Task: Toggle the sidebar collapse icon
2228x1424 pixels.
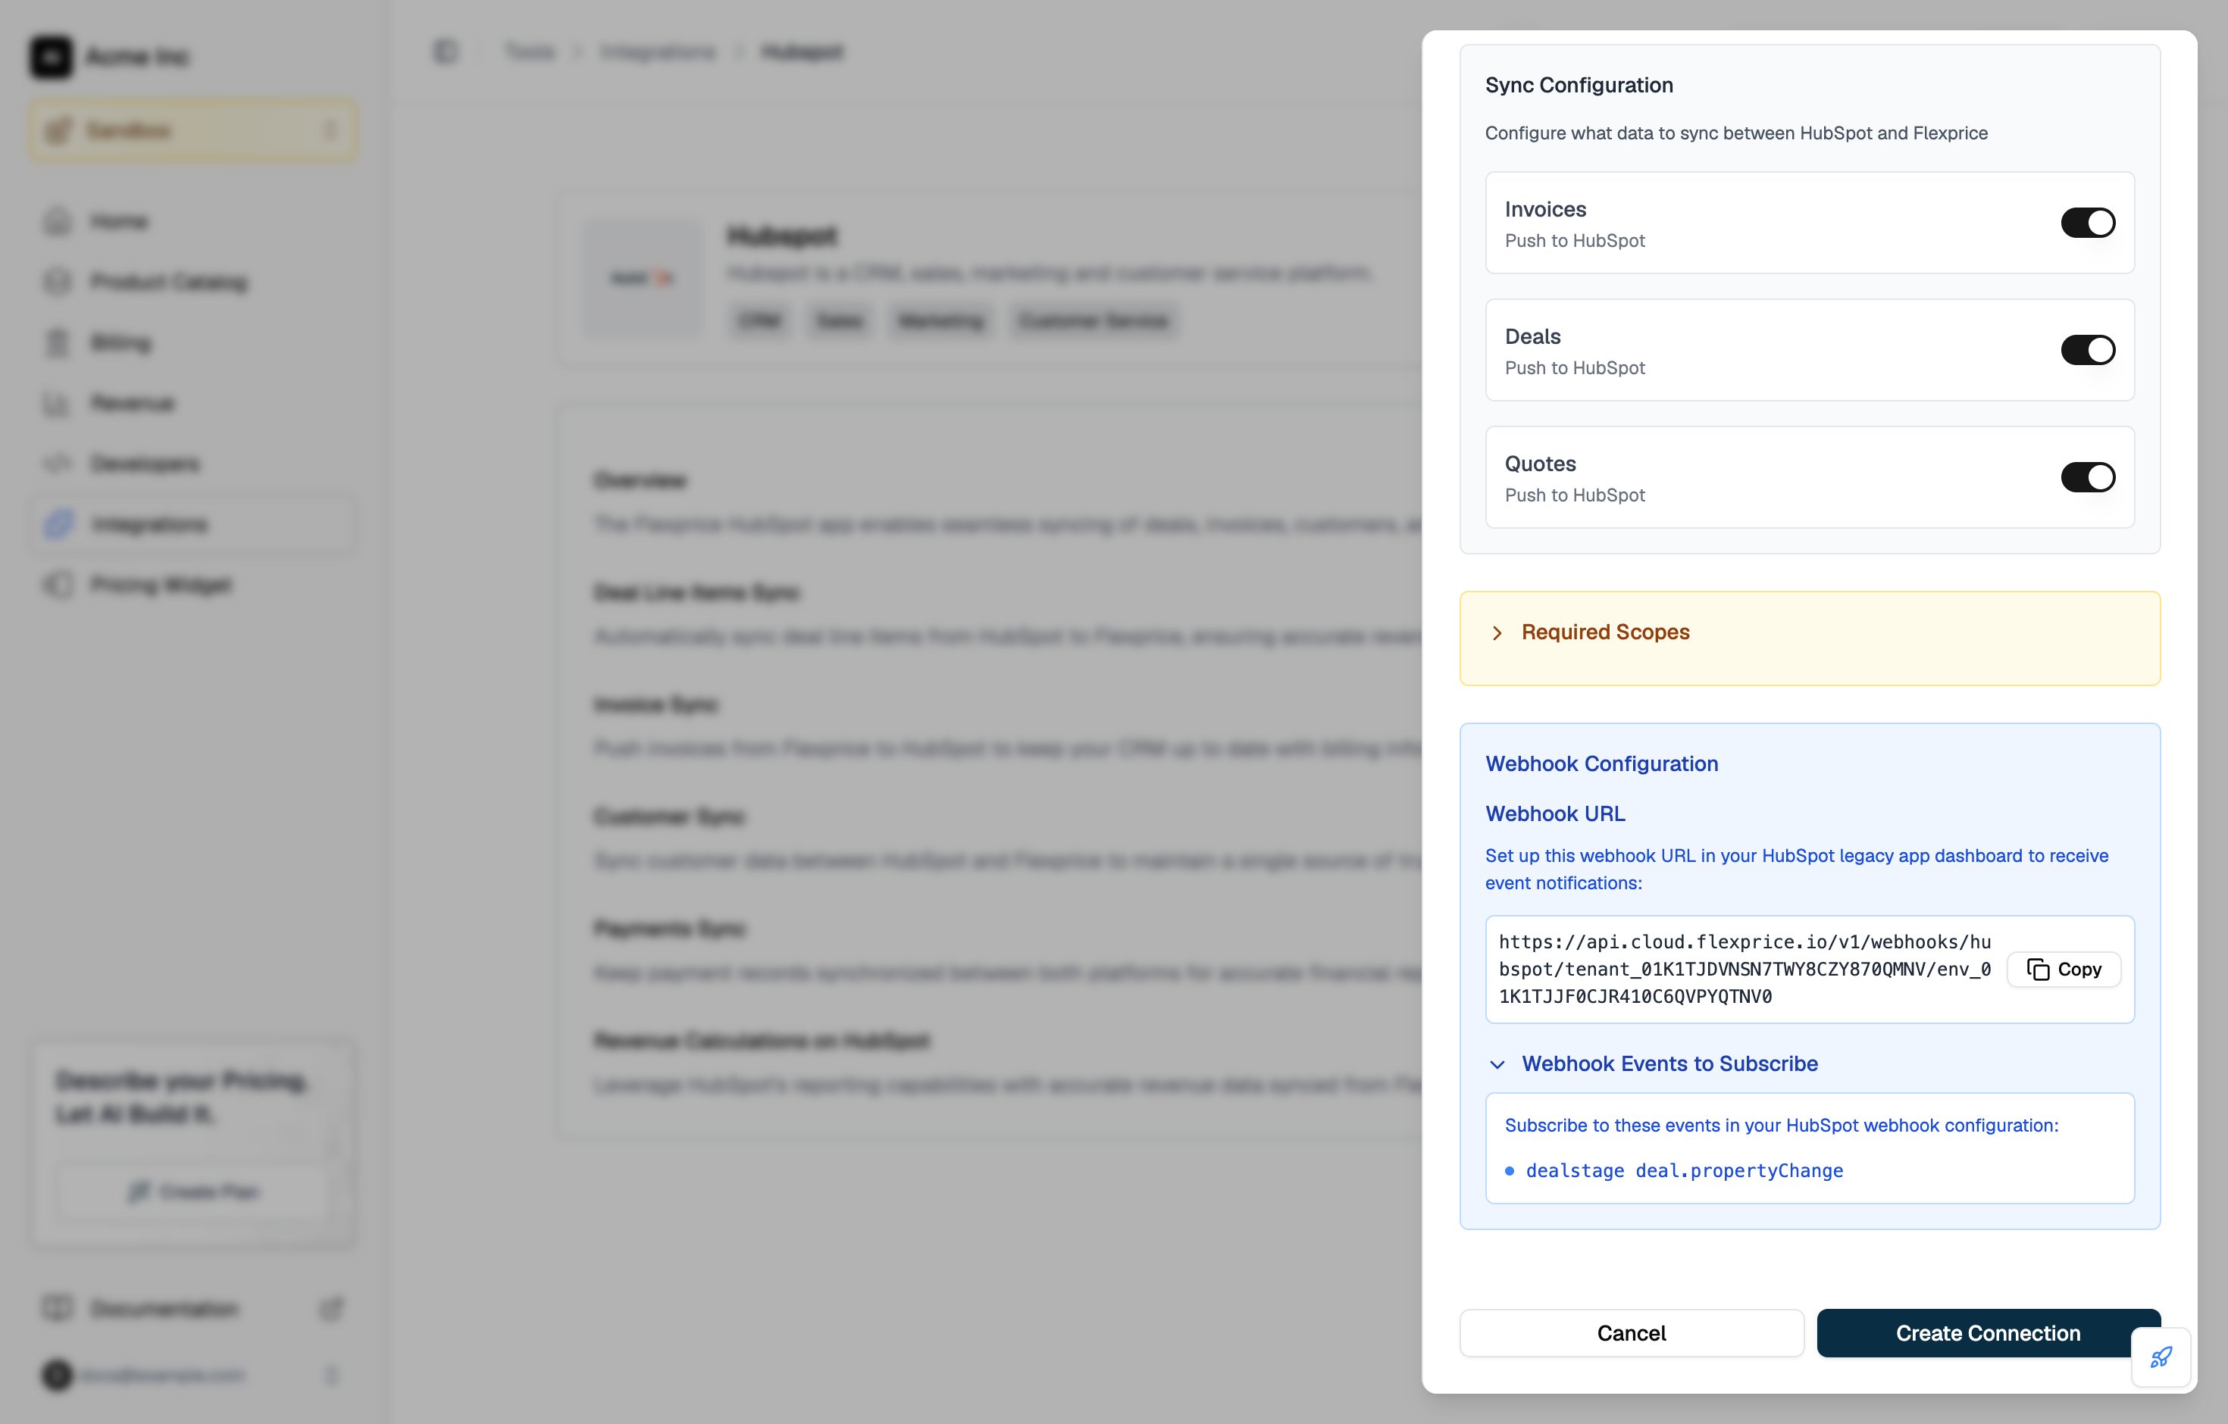Action: click(x=445, y=52)
